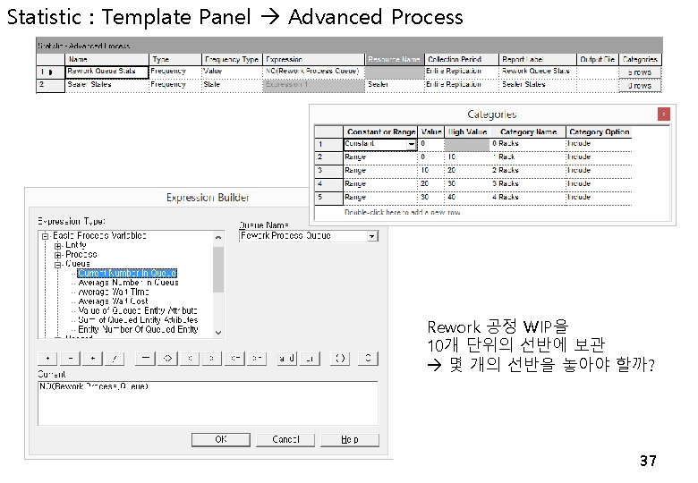Image resolution: width=698 pixels, height=483 pixels.
Task: Select the 'Rework Queue Stats' name cell
Action: point(106,72)
